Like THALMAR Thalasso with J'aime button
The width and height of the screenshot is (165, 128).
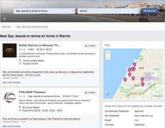click(90, 92)
